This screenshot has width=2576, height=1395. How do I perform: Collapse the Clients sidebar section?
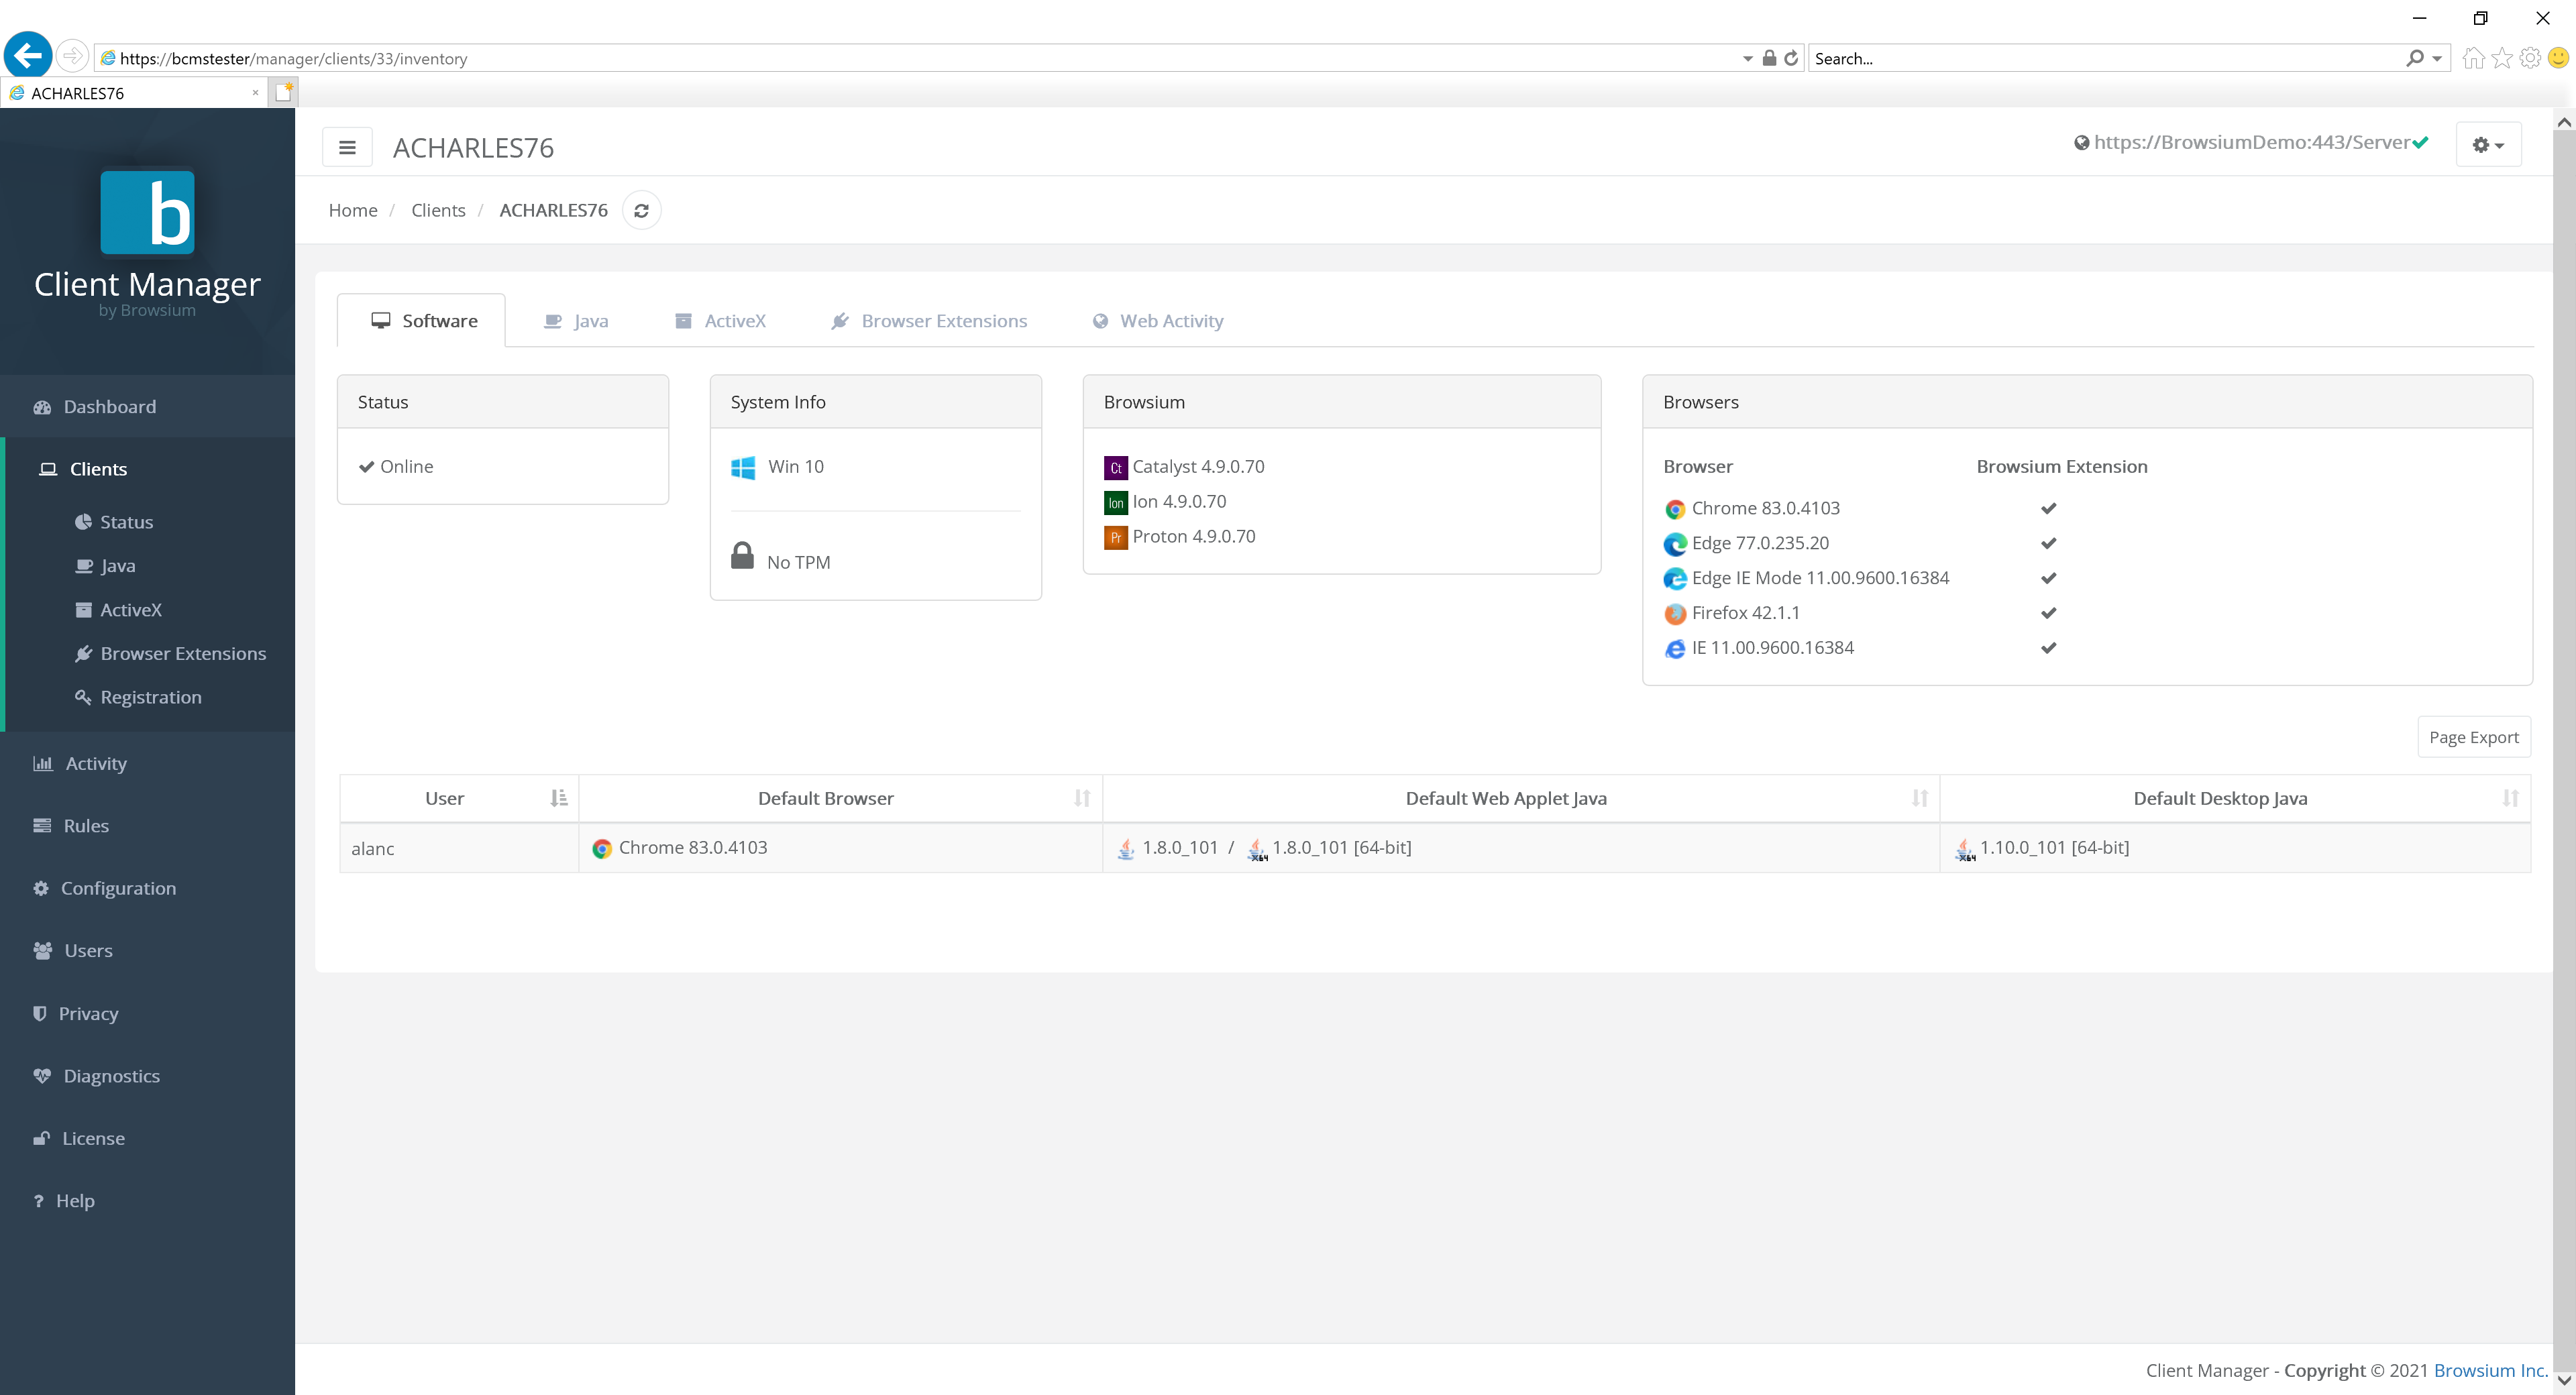point(148,469)
